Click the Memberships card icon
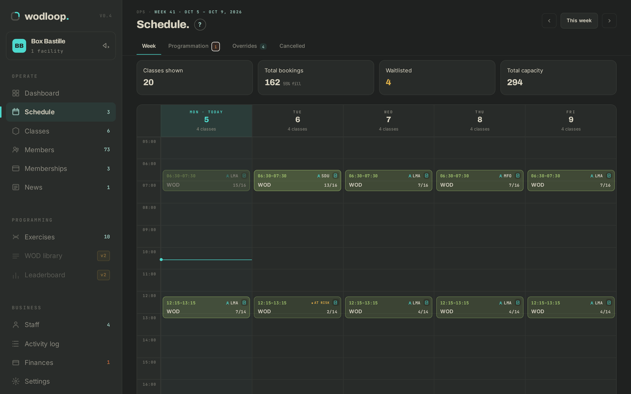 [16, 169]
